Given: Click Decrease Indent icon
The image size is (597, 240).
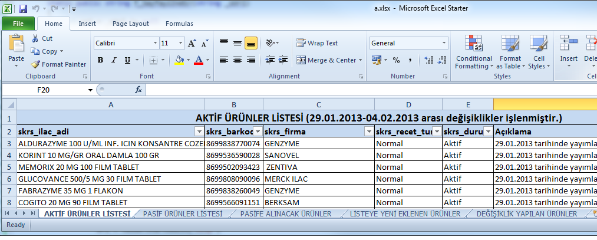Looking at the screenshot, I should tap(271, 60).
